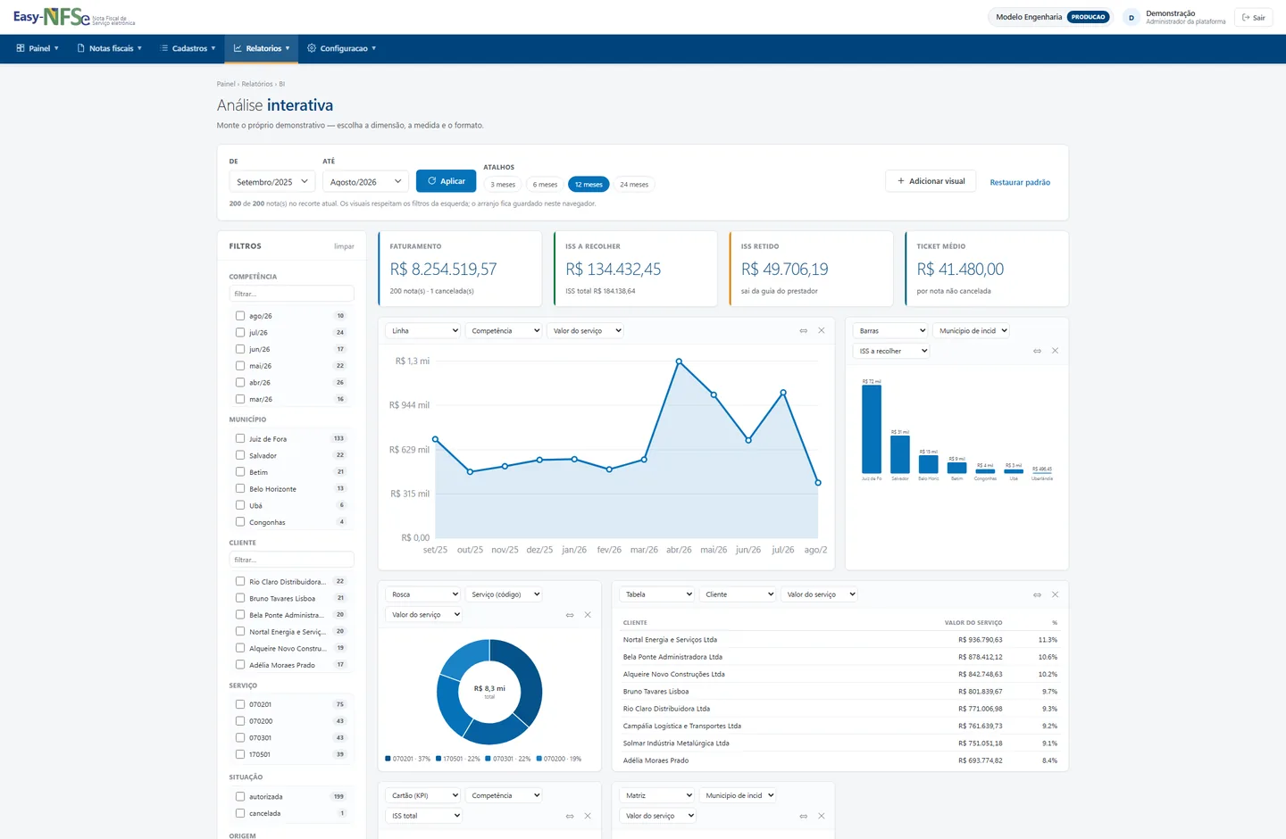Open the ATÉ end month dropdown
The image size is (1286, 839).
click(x=365, y=181)
